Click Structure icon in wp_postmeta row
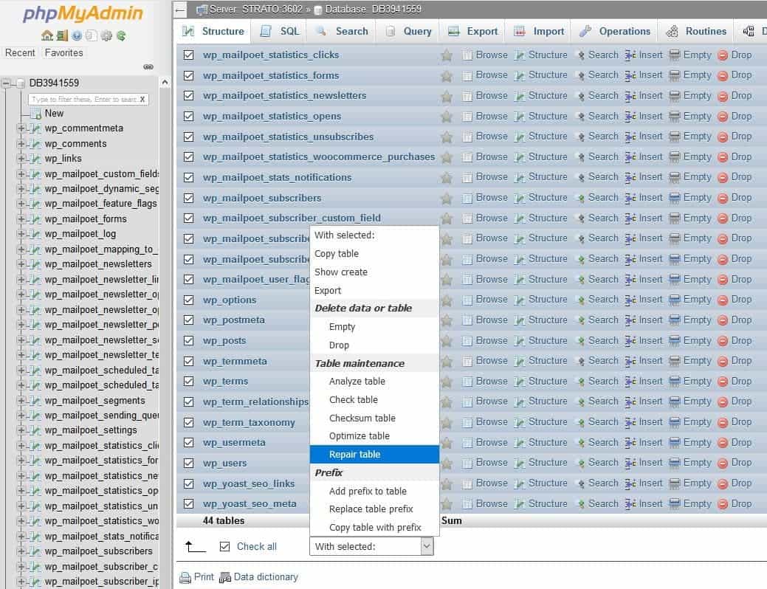Image resolution: width=767 pixels, height=589 pixels. (520, 320)
